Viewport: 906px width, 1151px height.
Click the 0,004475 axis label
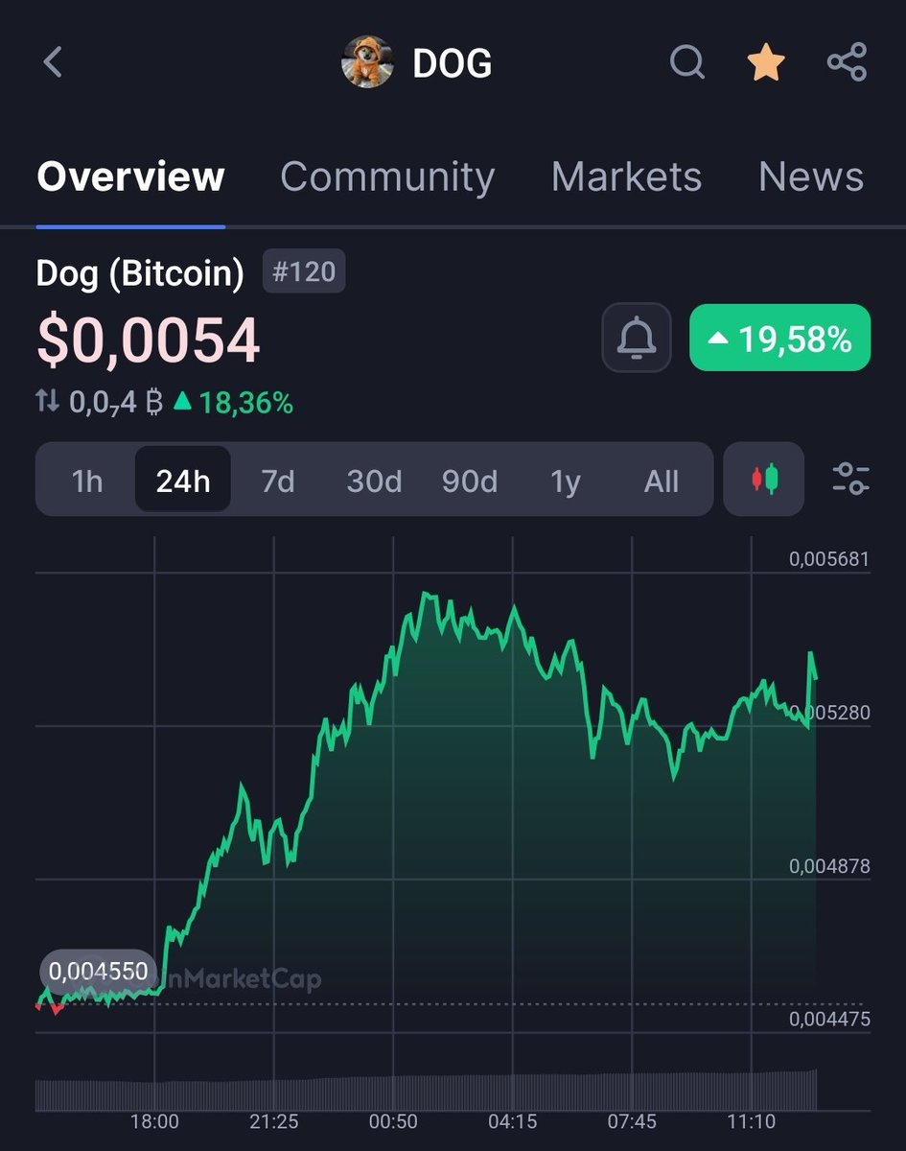829,1020
